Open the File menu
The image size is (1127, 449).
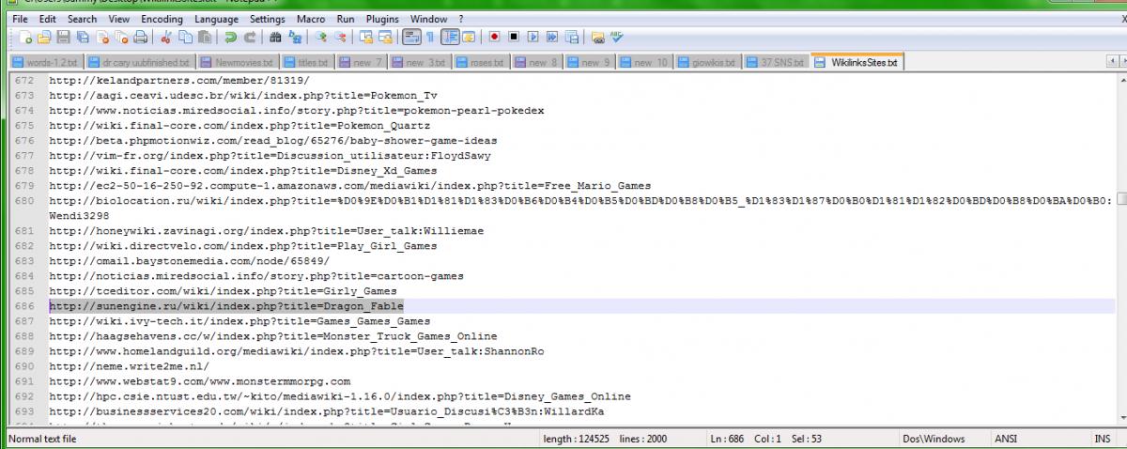click(21, 19)
